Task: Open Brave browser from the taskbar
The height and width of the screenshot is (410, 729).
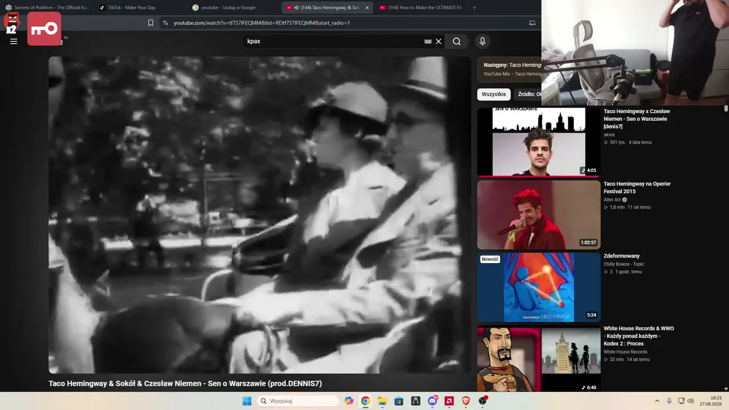Action: click(466, 401)
